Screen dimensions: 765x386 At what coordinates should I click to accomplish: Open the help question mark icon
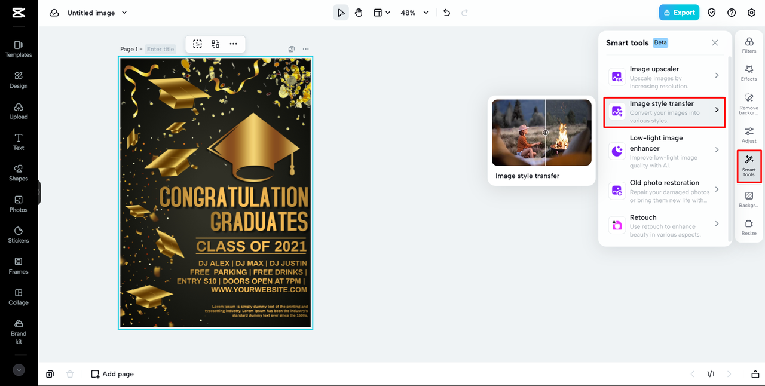tap(732, 13)
